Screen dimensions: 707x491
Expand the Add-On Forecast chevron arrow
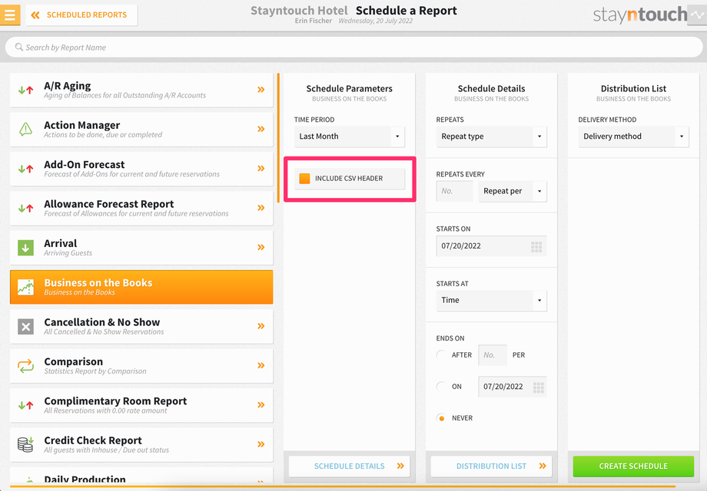(x=261, y=168)
